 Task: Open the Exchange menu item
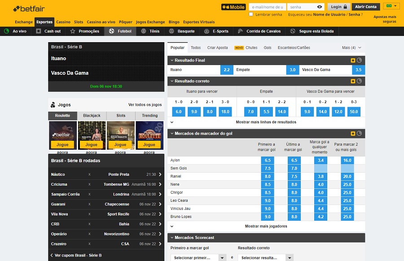pos(24,22)
